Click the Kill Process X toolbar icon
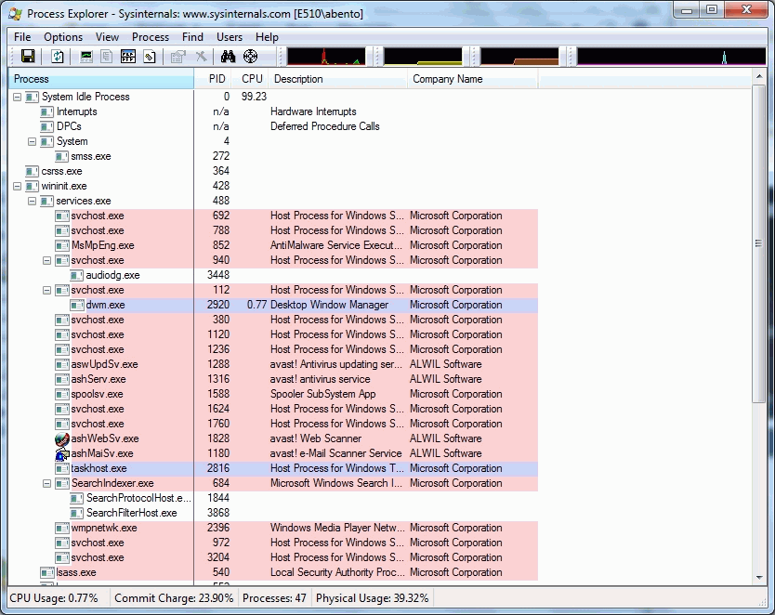Screen dimensions: 775x615 pos(201,56)
